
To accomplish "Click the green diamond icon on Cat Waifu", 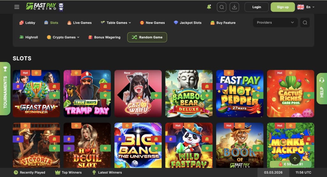I will (156, 96).
